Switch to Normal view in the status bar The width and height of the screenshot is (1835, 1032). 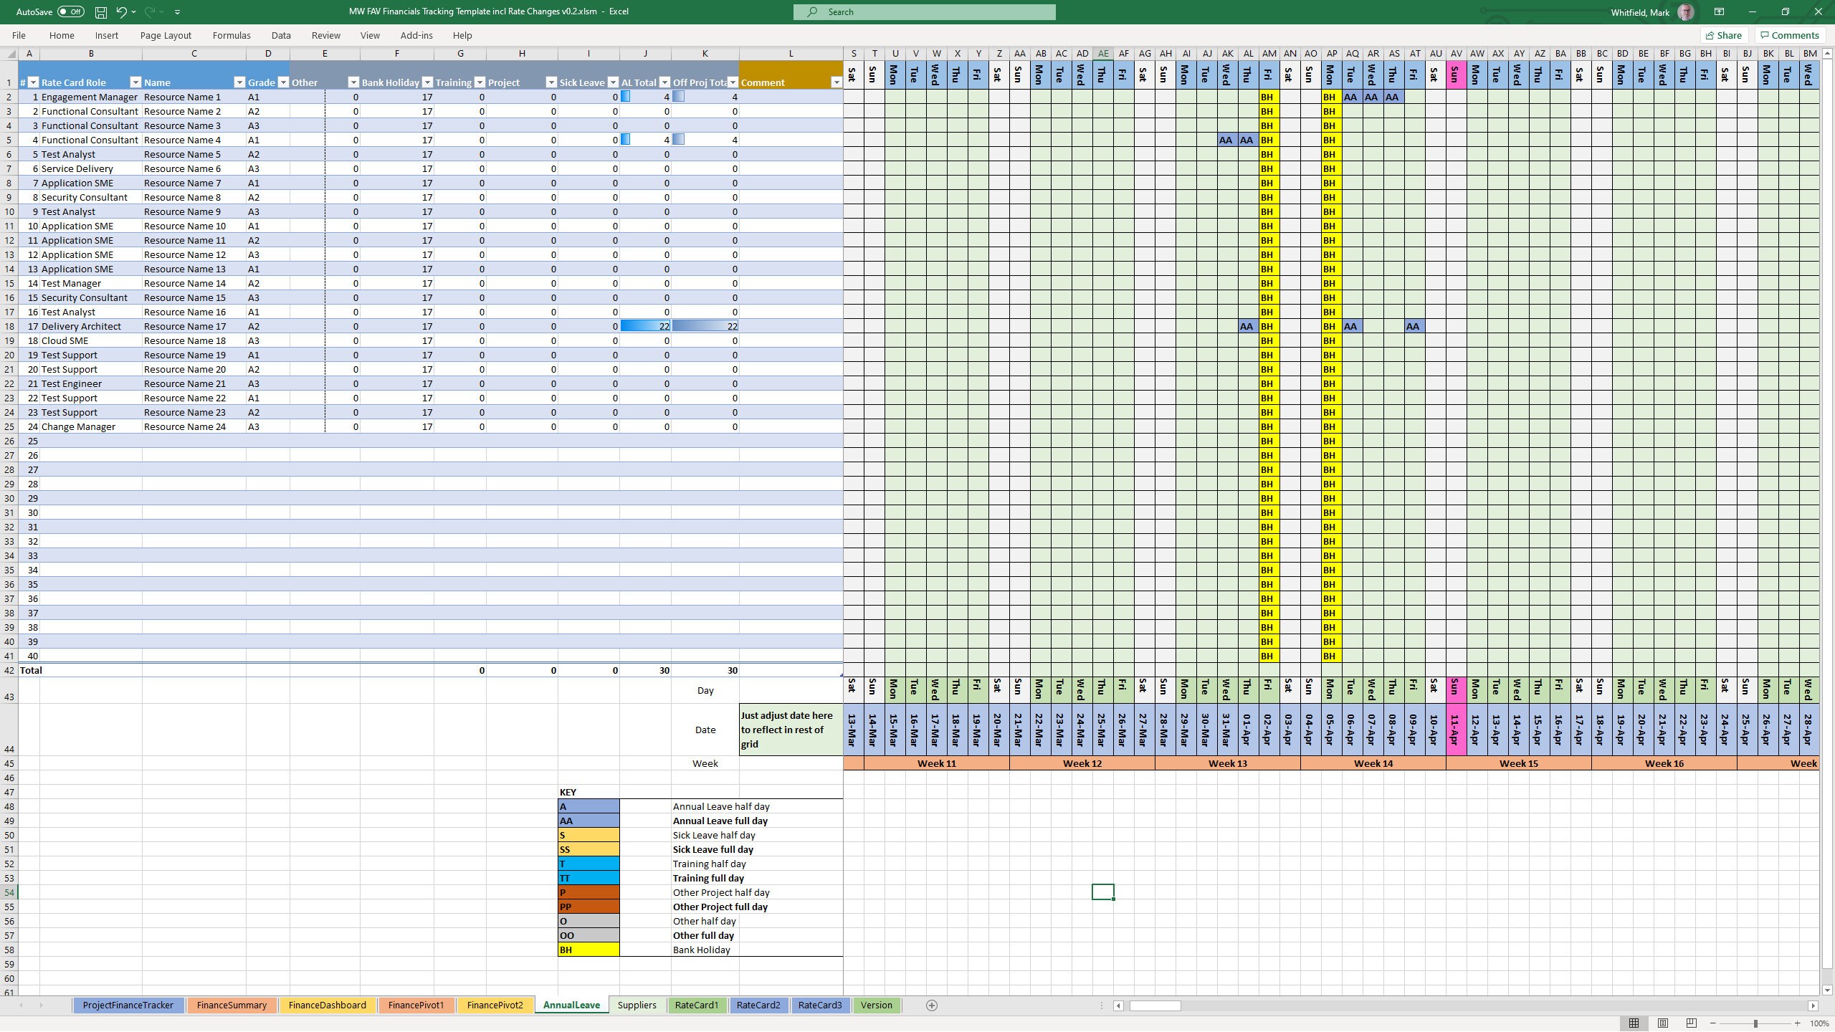coord(1635,1023)
